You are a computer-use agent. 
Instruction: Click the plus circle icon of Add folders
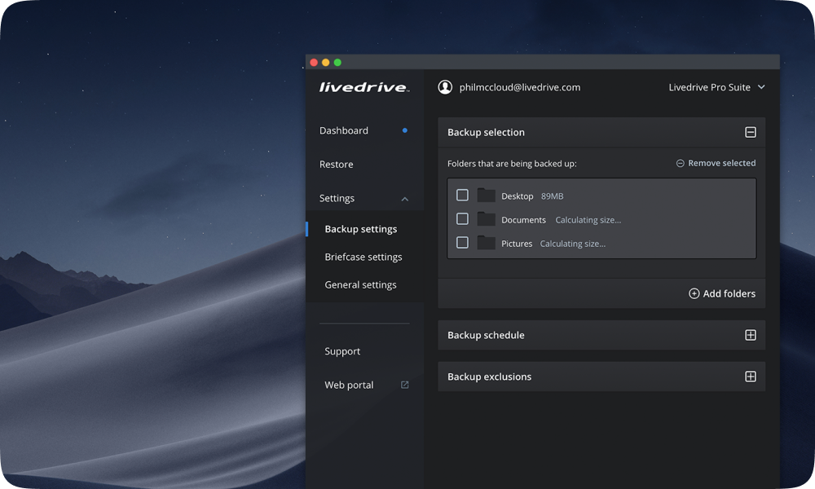[x=694, y=293]
